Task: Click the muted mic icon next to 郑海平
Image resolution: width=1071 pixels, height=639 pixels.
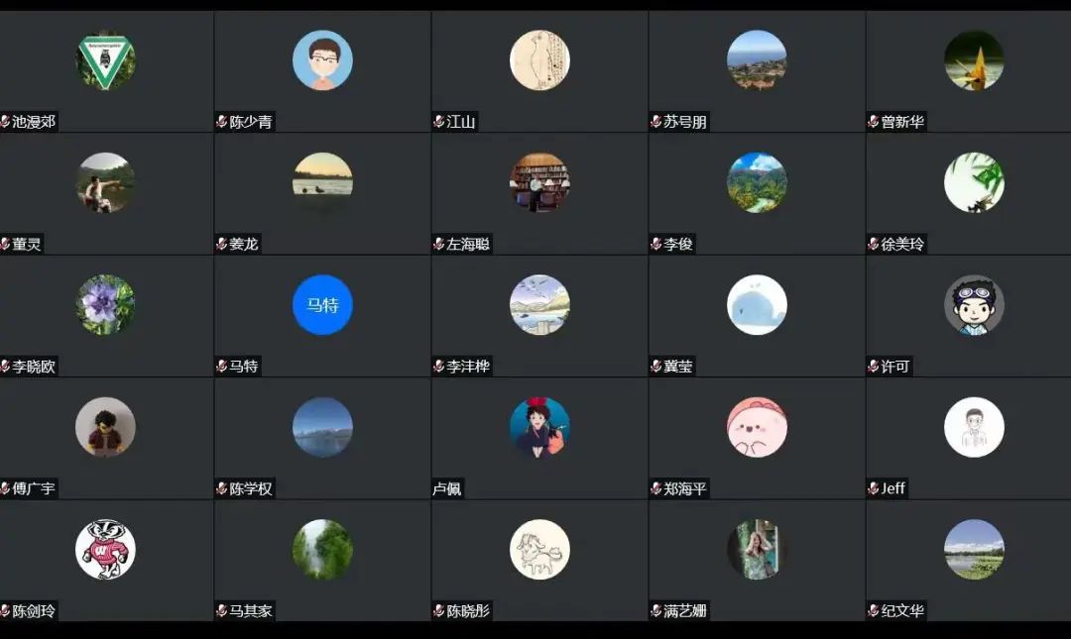Action: (655, 488)
